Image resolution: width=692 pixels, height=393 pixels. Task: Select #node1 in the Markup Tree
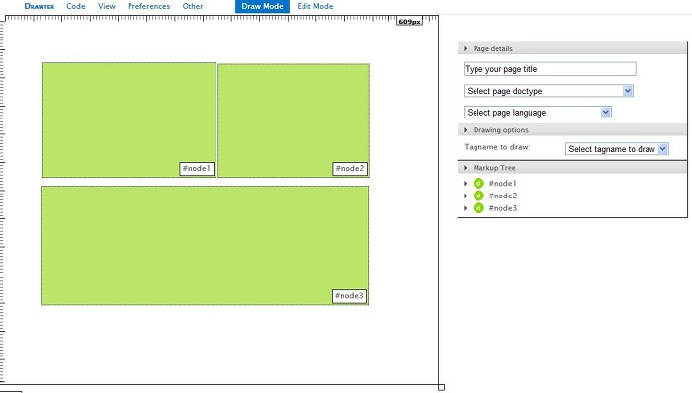point(502,183)
